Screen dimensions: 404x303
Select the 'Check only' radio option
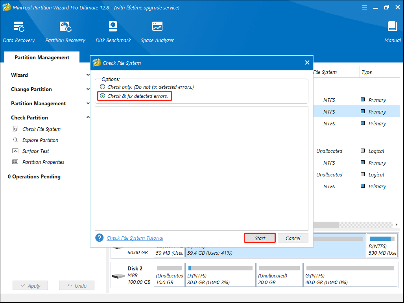click(x=103, y=87)
